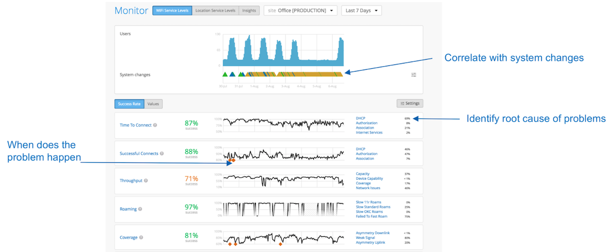Image resolution: width=612 pixels, height=252 pixels.
Task: Click orange diamond marker on Successful Connects
Action: tap(229, 160)
